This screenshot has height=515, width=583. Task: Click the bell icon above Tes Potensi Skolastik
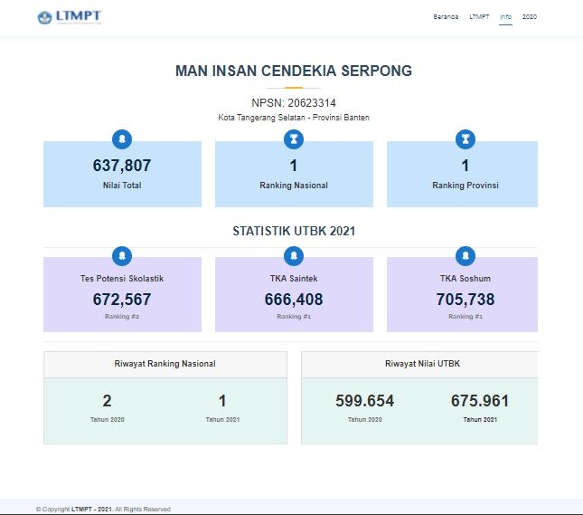click(x=122, y=256)
